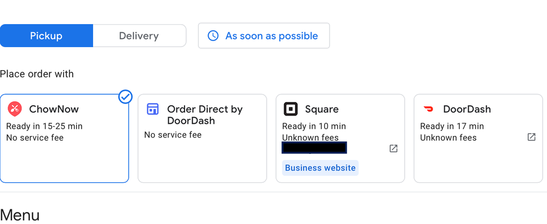Click the Order Direct by DoorDash storefront icon
547x224 pixels.
click(x=153, y=109)
